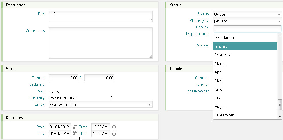283x140 pixels.
Task: Click the Due time input field
Action: coord(100,134)
